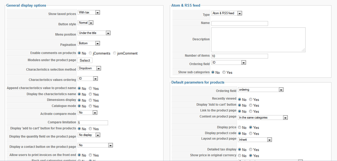
Task: Enable Catalogue mode with Yes
Action: point(91,106)
